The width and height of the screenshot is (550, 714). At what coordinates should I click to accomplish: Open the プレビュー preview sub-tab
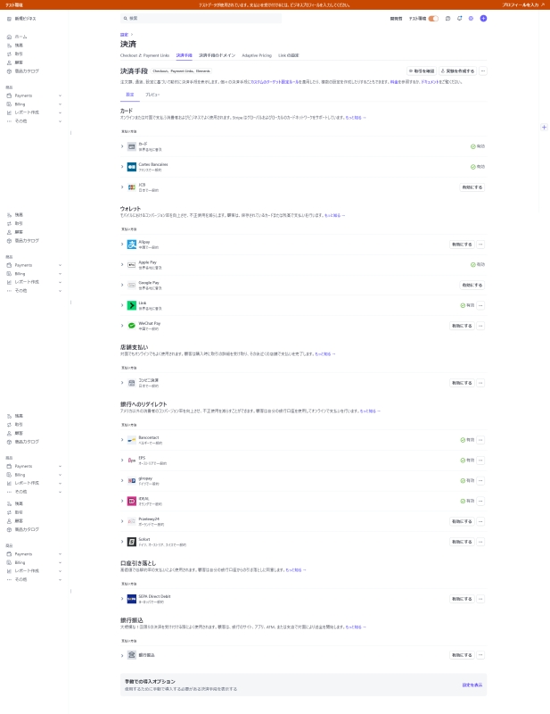pyautogui.click(x=152, y=95)
